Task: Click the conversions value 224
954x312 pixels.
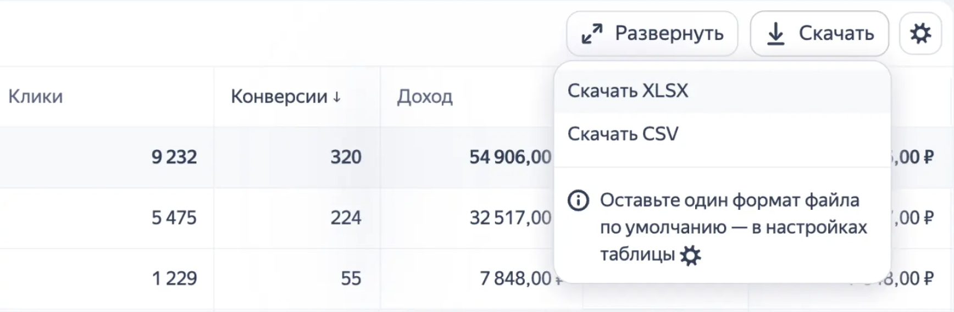Action: coord(346,218)
